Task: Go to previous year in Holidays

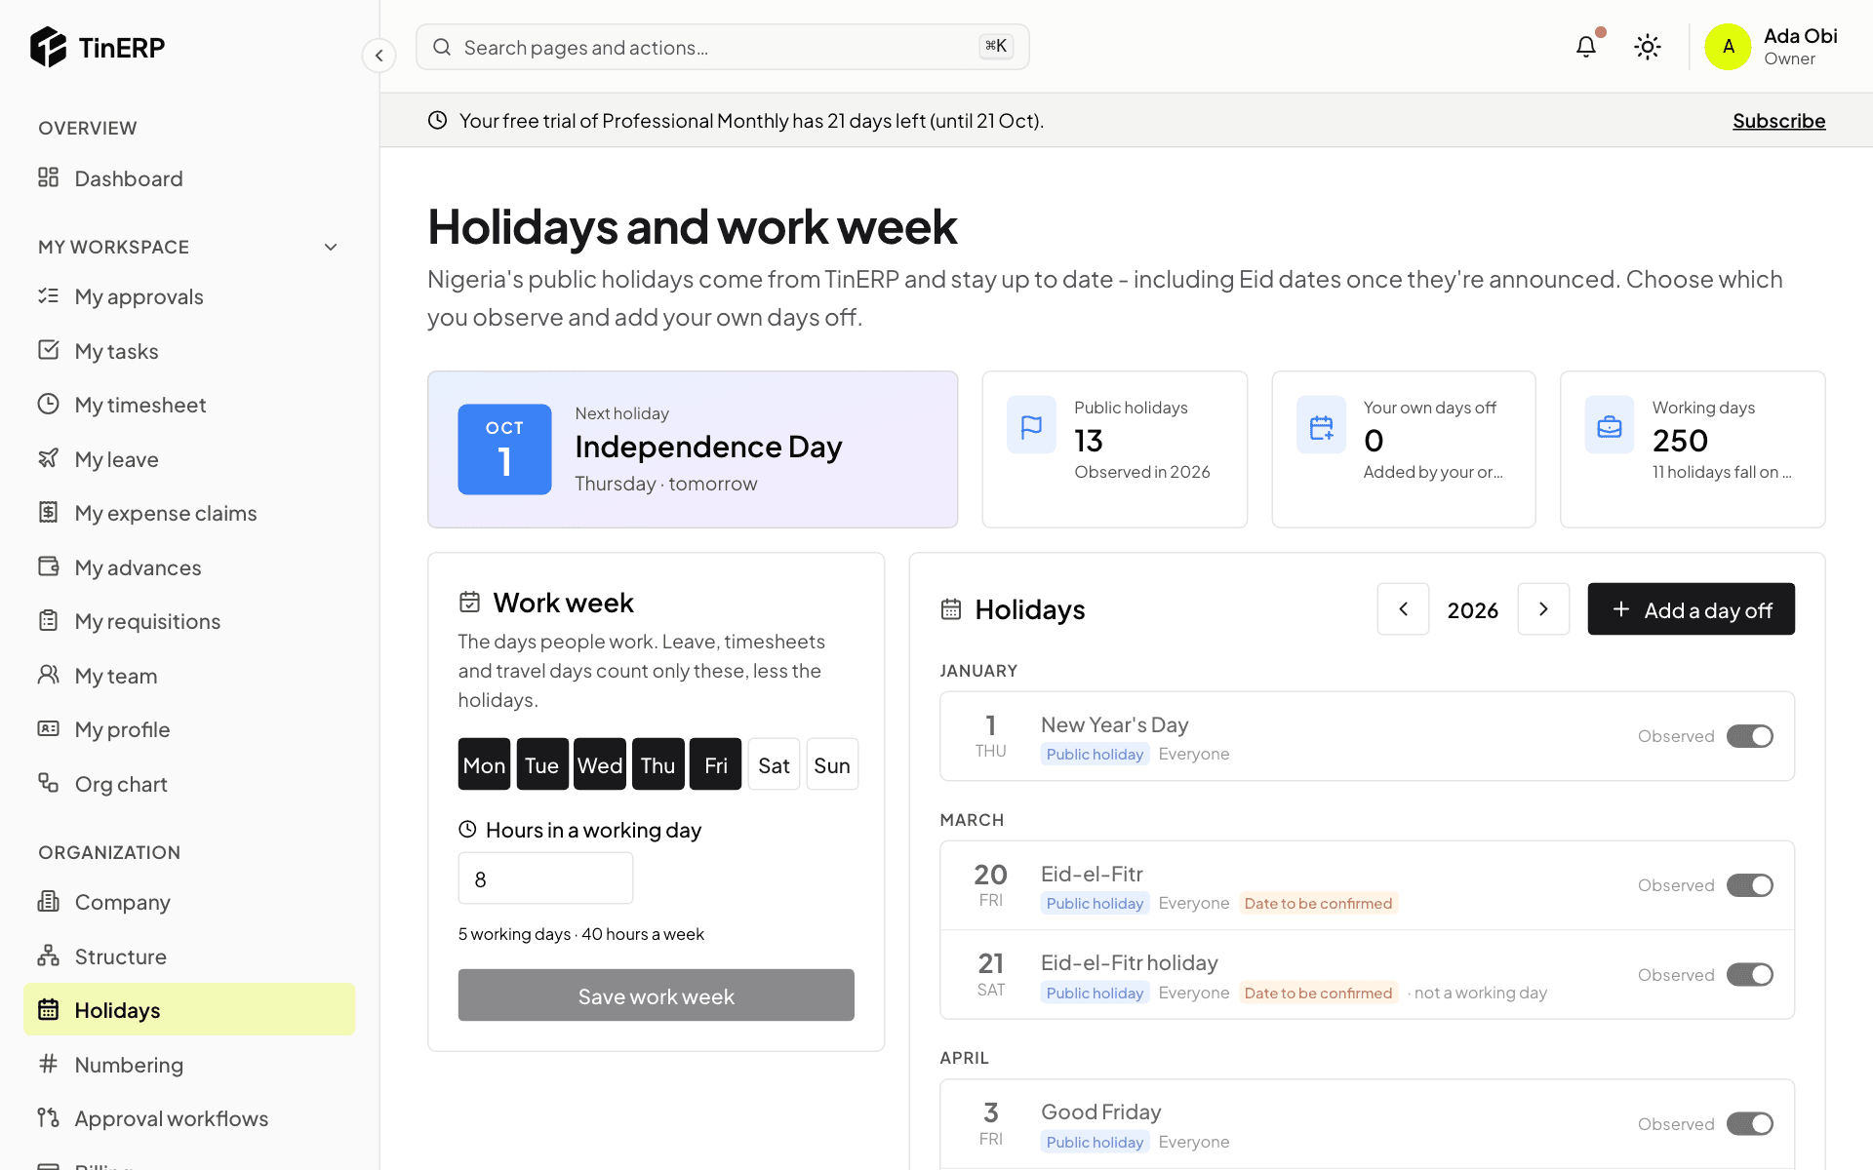Action: tap(1403, 609)
